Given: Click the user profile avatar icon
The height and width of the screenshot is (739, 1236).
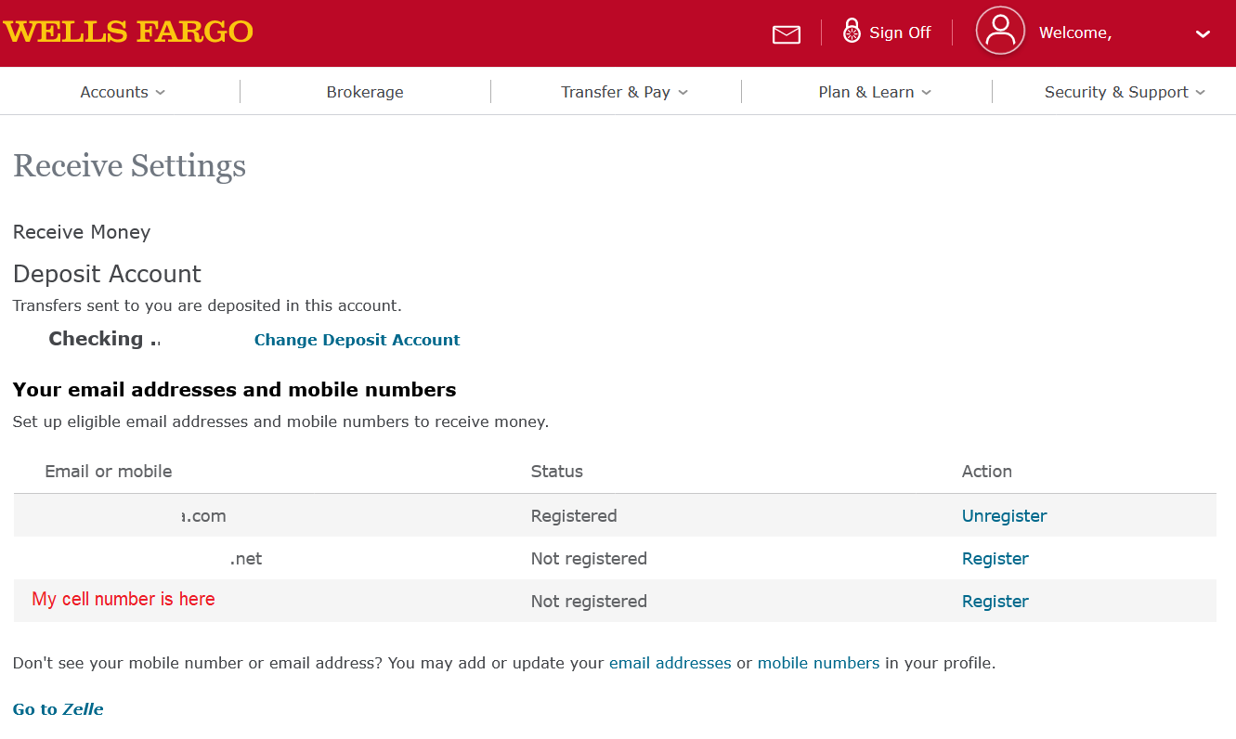Looking at the screenshot, I should [1000, 31].
